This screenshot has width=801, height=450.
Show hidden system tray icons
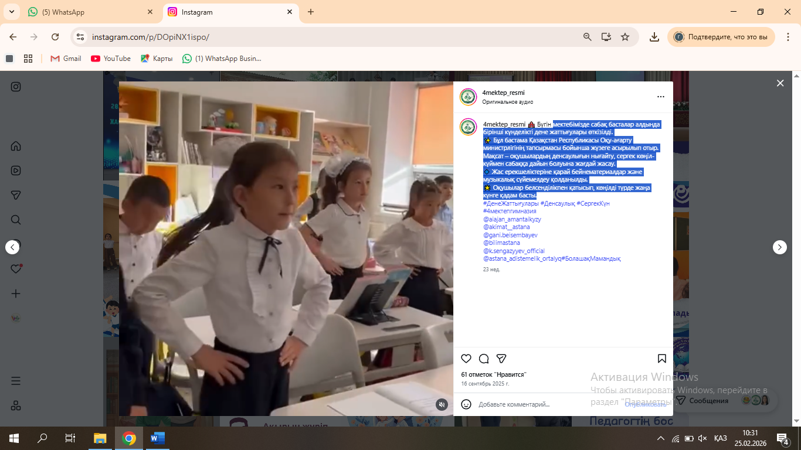click(x=661, y=438)
